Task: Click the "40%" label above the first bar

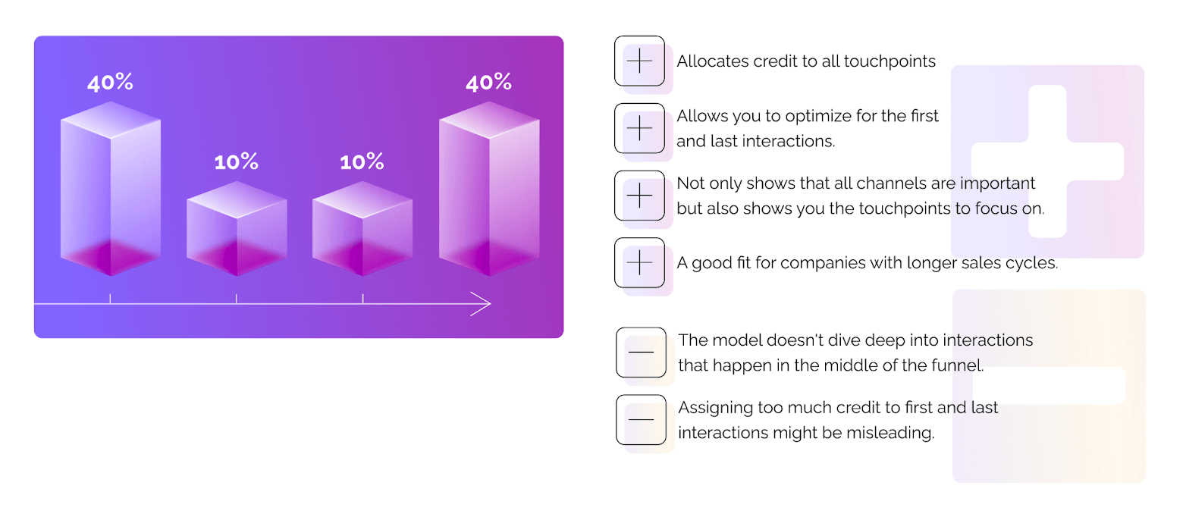Action: pos(110,83)
